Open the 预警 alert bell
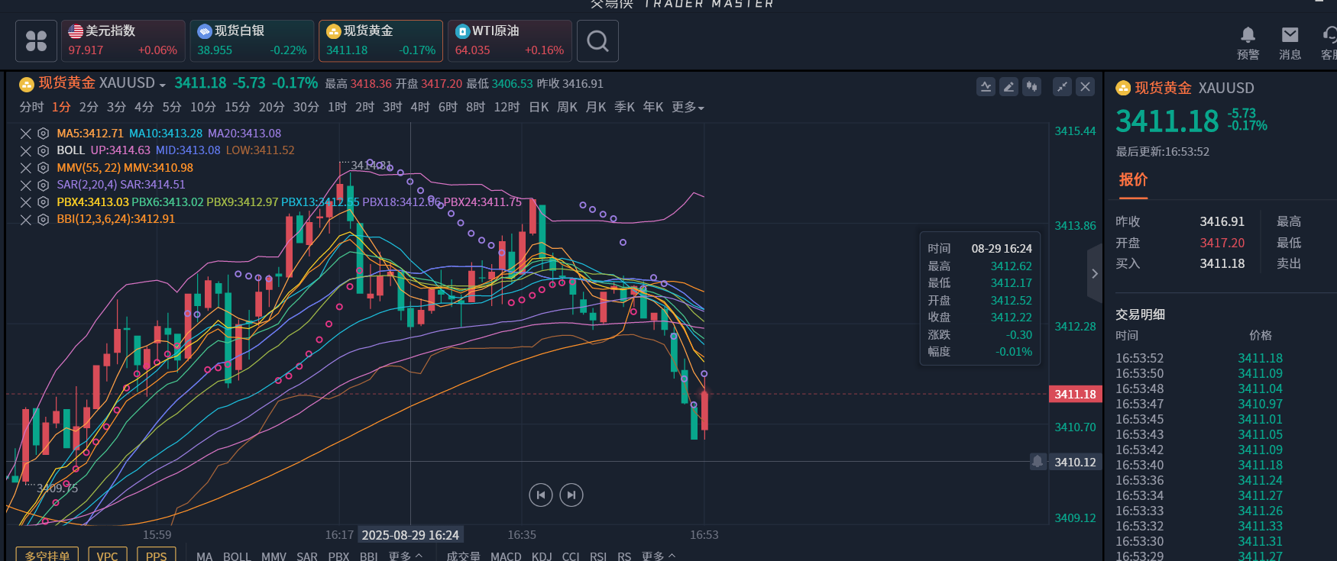 (1248, 43)
